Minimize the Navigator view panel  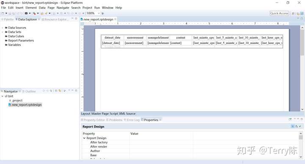pos(72,90)
